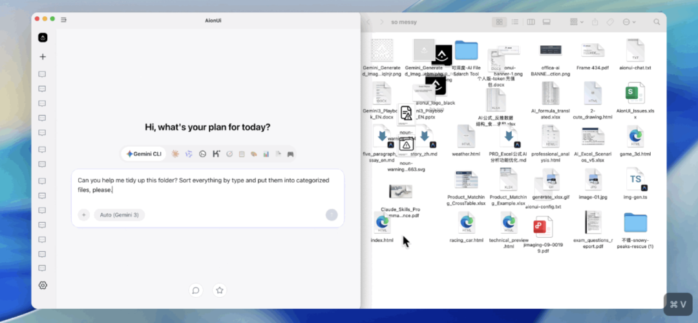The image size is (698, 323).
Task: Select 2-cute_drawing.html file
Action: pyautogui.click(x=593, y=94)
